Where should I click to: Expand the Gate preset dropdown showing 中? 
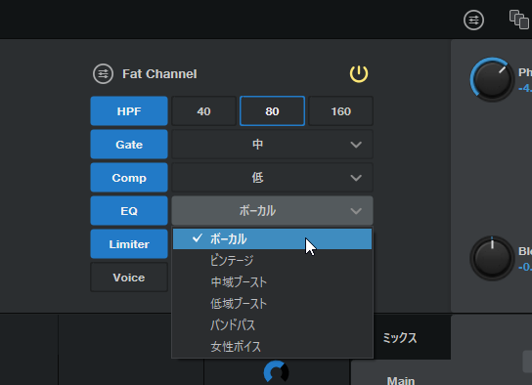click(x=272, y=145)
